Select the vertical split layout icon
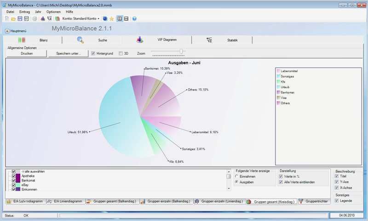 [120, 18]
